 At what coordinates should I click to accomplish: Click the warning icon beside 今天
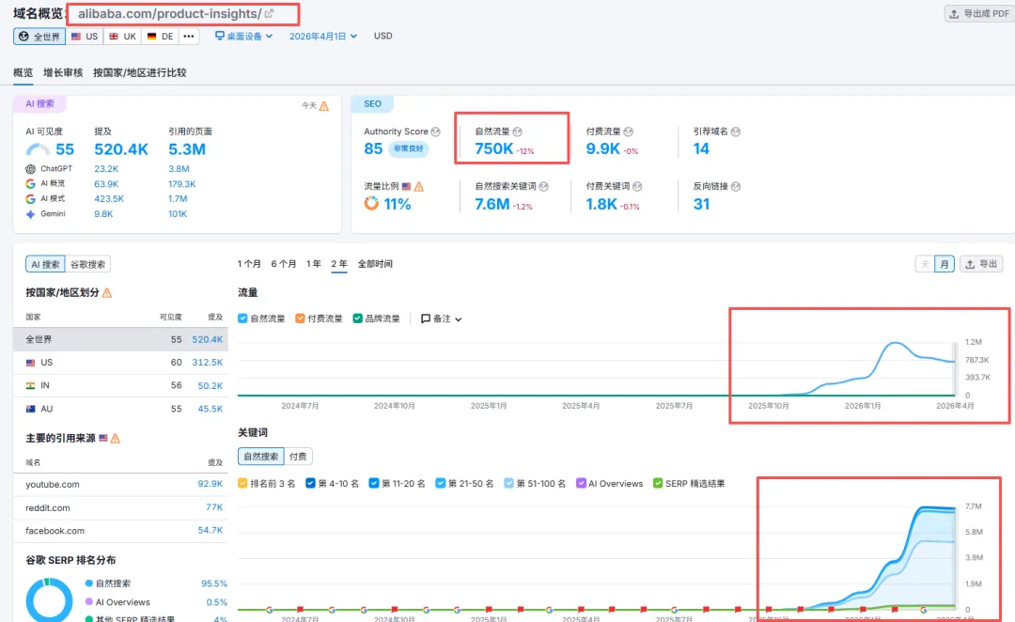[323, 105]
